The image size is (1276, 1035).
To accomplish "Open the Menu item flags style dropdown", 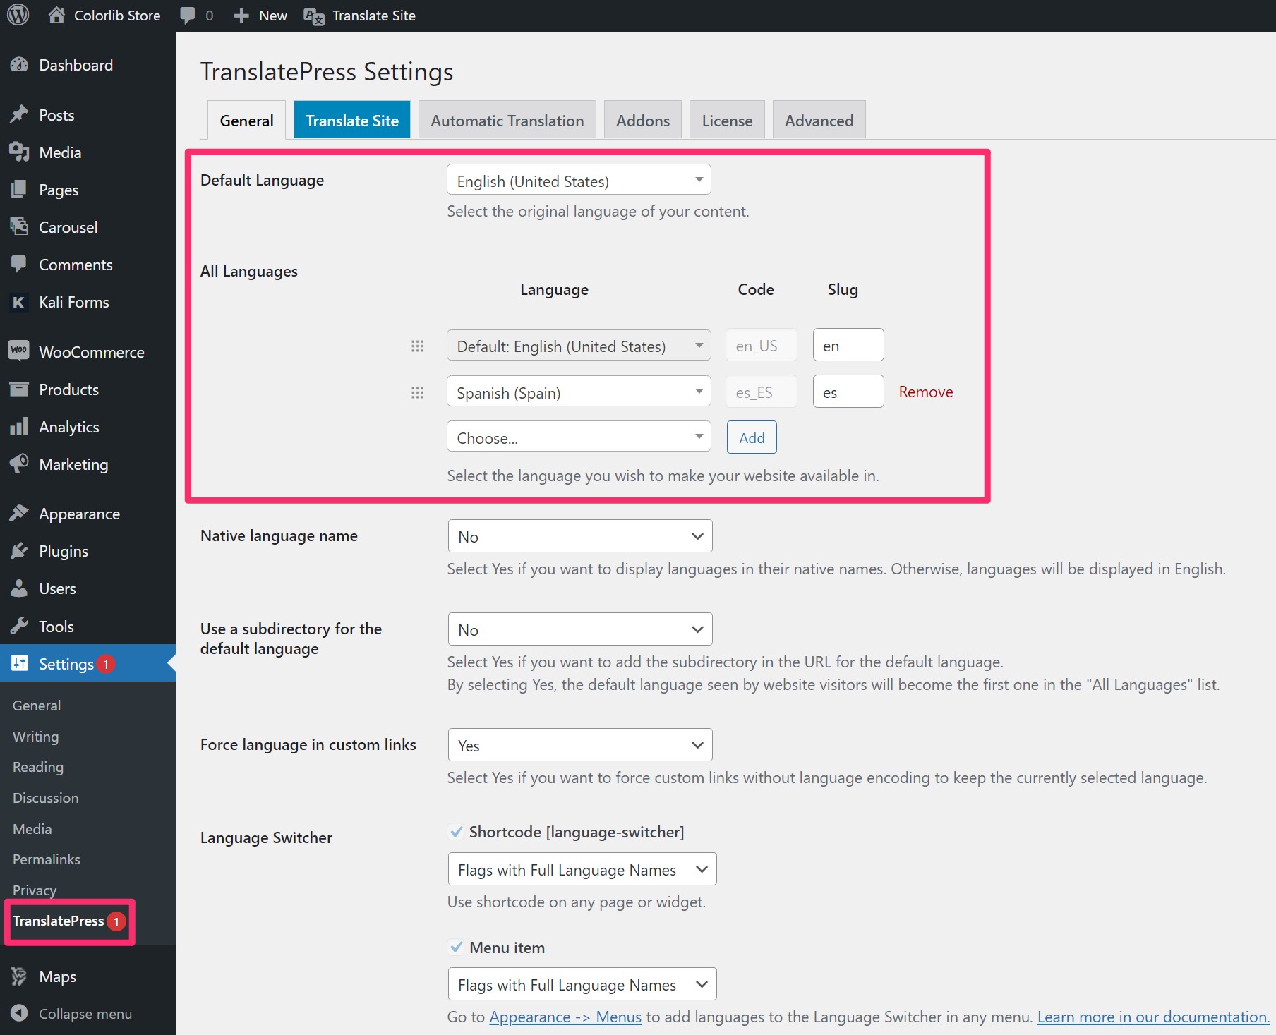I will point(582,984).
